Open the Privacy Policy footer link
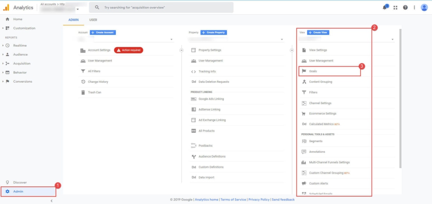 point(259,200)
